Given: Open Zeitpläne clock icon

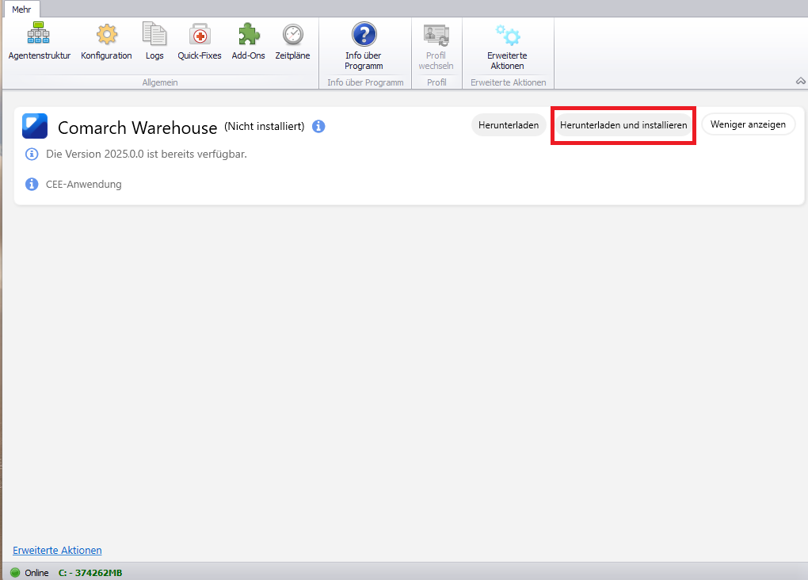Looking at the screenshot, I should pyautogui.click(x=292, y=35).
